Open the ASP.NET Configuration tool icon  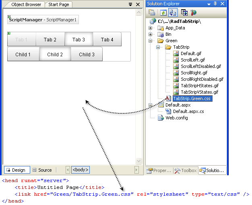(x=194, y=12)
